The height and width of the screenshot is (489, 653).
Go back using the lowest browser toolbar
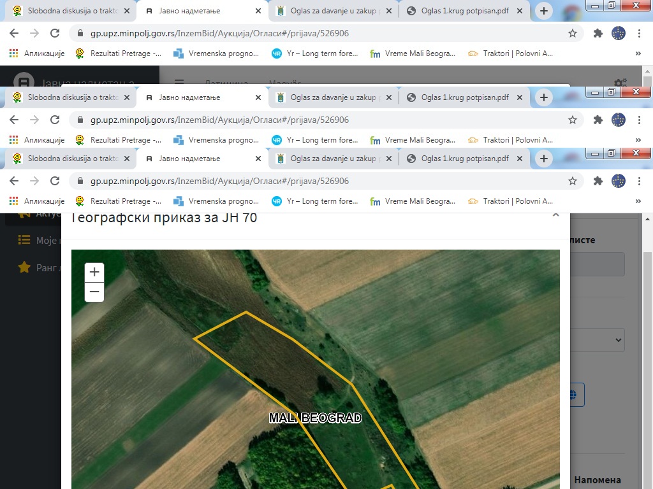[14, 181]
